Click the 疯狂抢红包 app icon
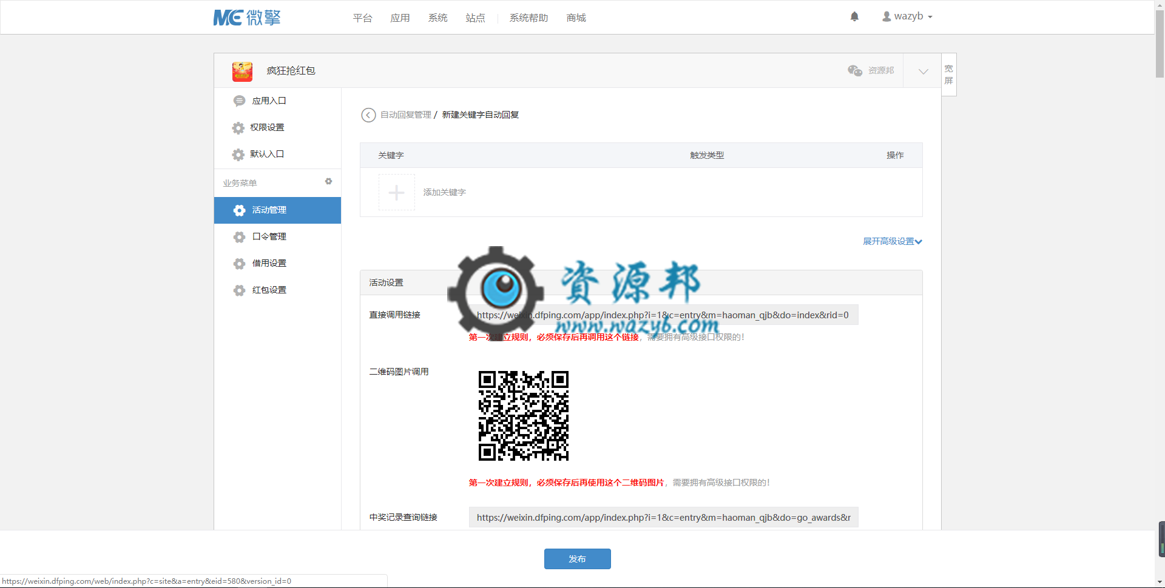The height and width of the screenshot is (588, 1165). [242, 71]
